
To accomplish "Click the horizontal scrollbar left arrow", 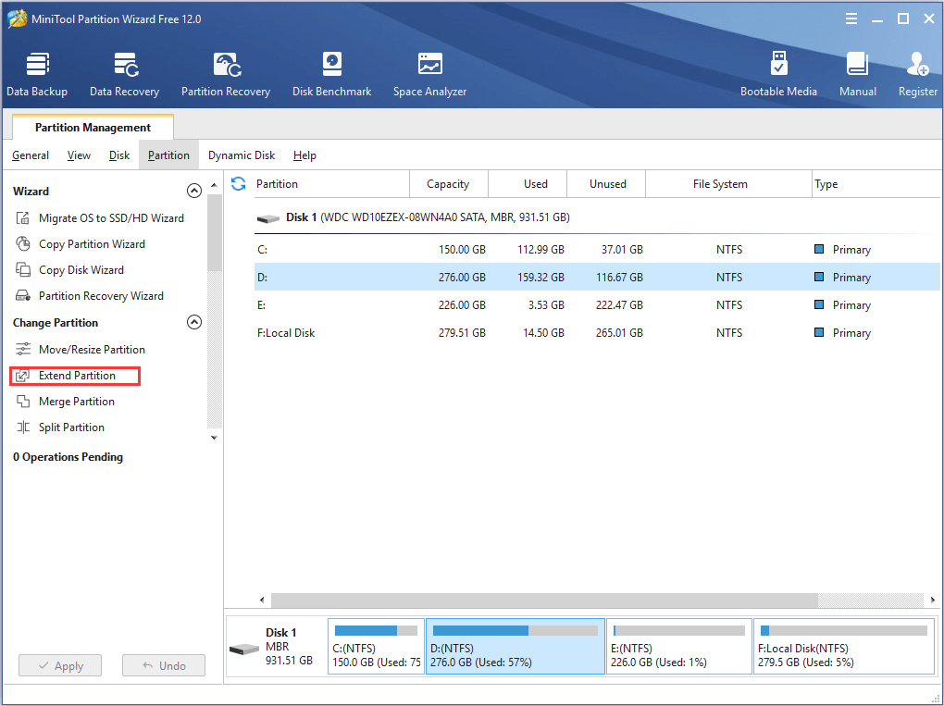I will 262,601.
